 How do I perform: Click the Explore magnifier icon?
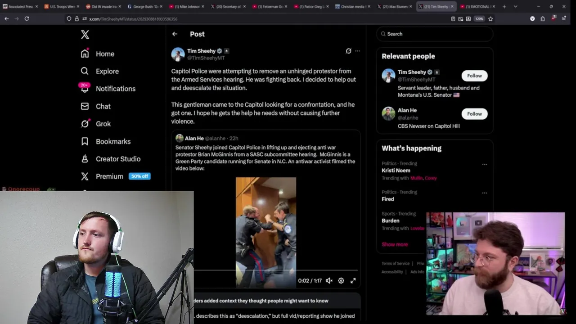coord(85,71)
